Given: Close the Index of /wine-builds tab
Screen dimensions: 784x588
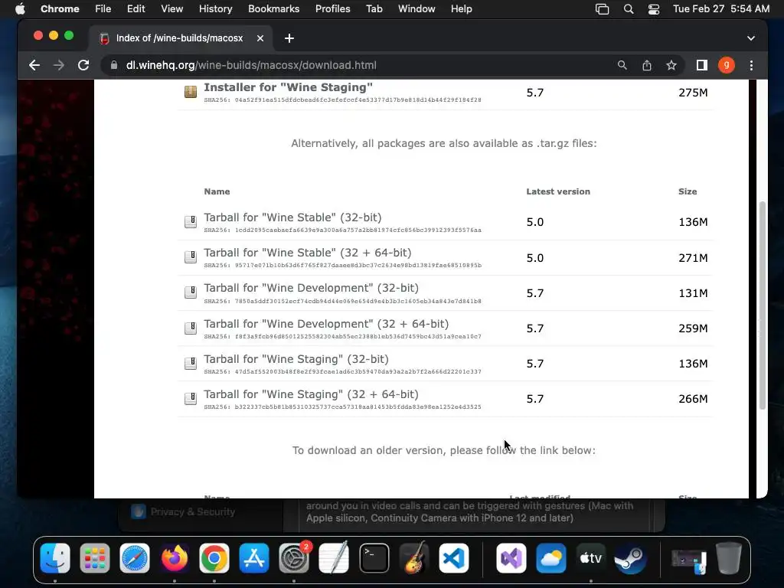Looking at the screenshot, I should (x=260, y=38).
